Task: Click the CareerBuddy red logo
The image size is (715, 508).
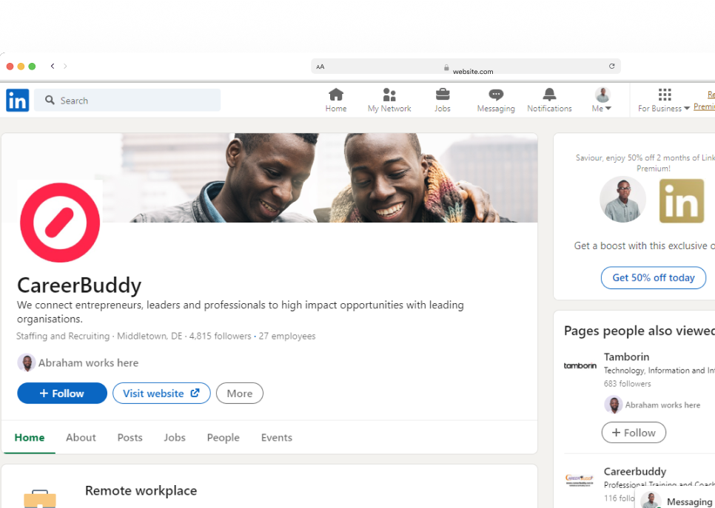Action: pos(60,223)
